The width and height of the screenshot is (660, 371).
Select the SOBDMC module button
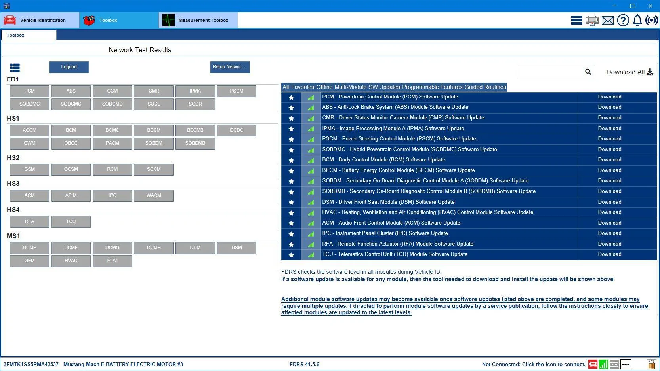[x=29, y=104]
